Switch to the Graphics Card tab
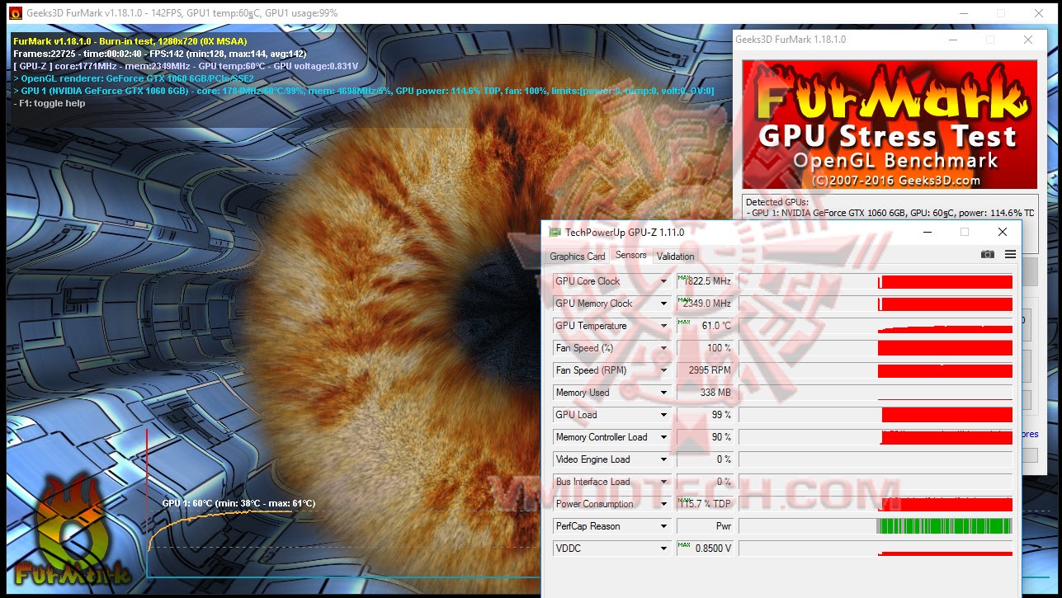 point(577,257)
